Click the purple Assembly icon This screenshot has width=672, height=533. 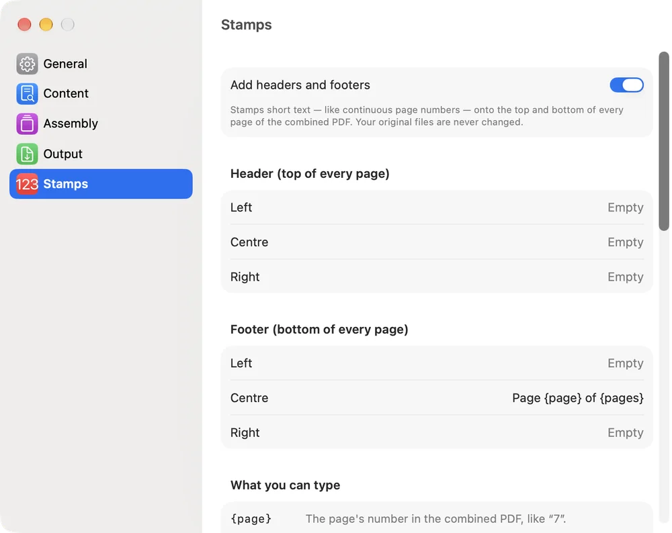[x=27, y=124]
